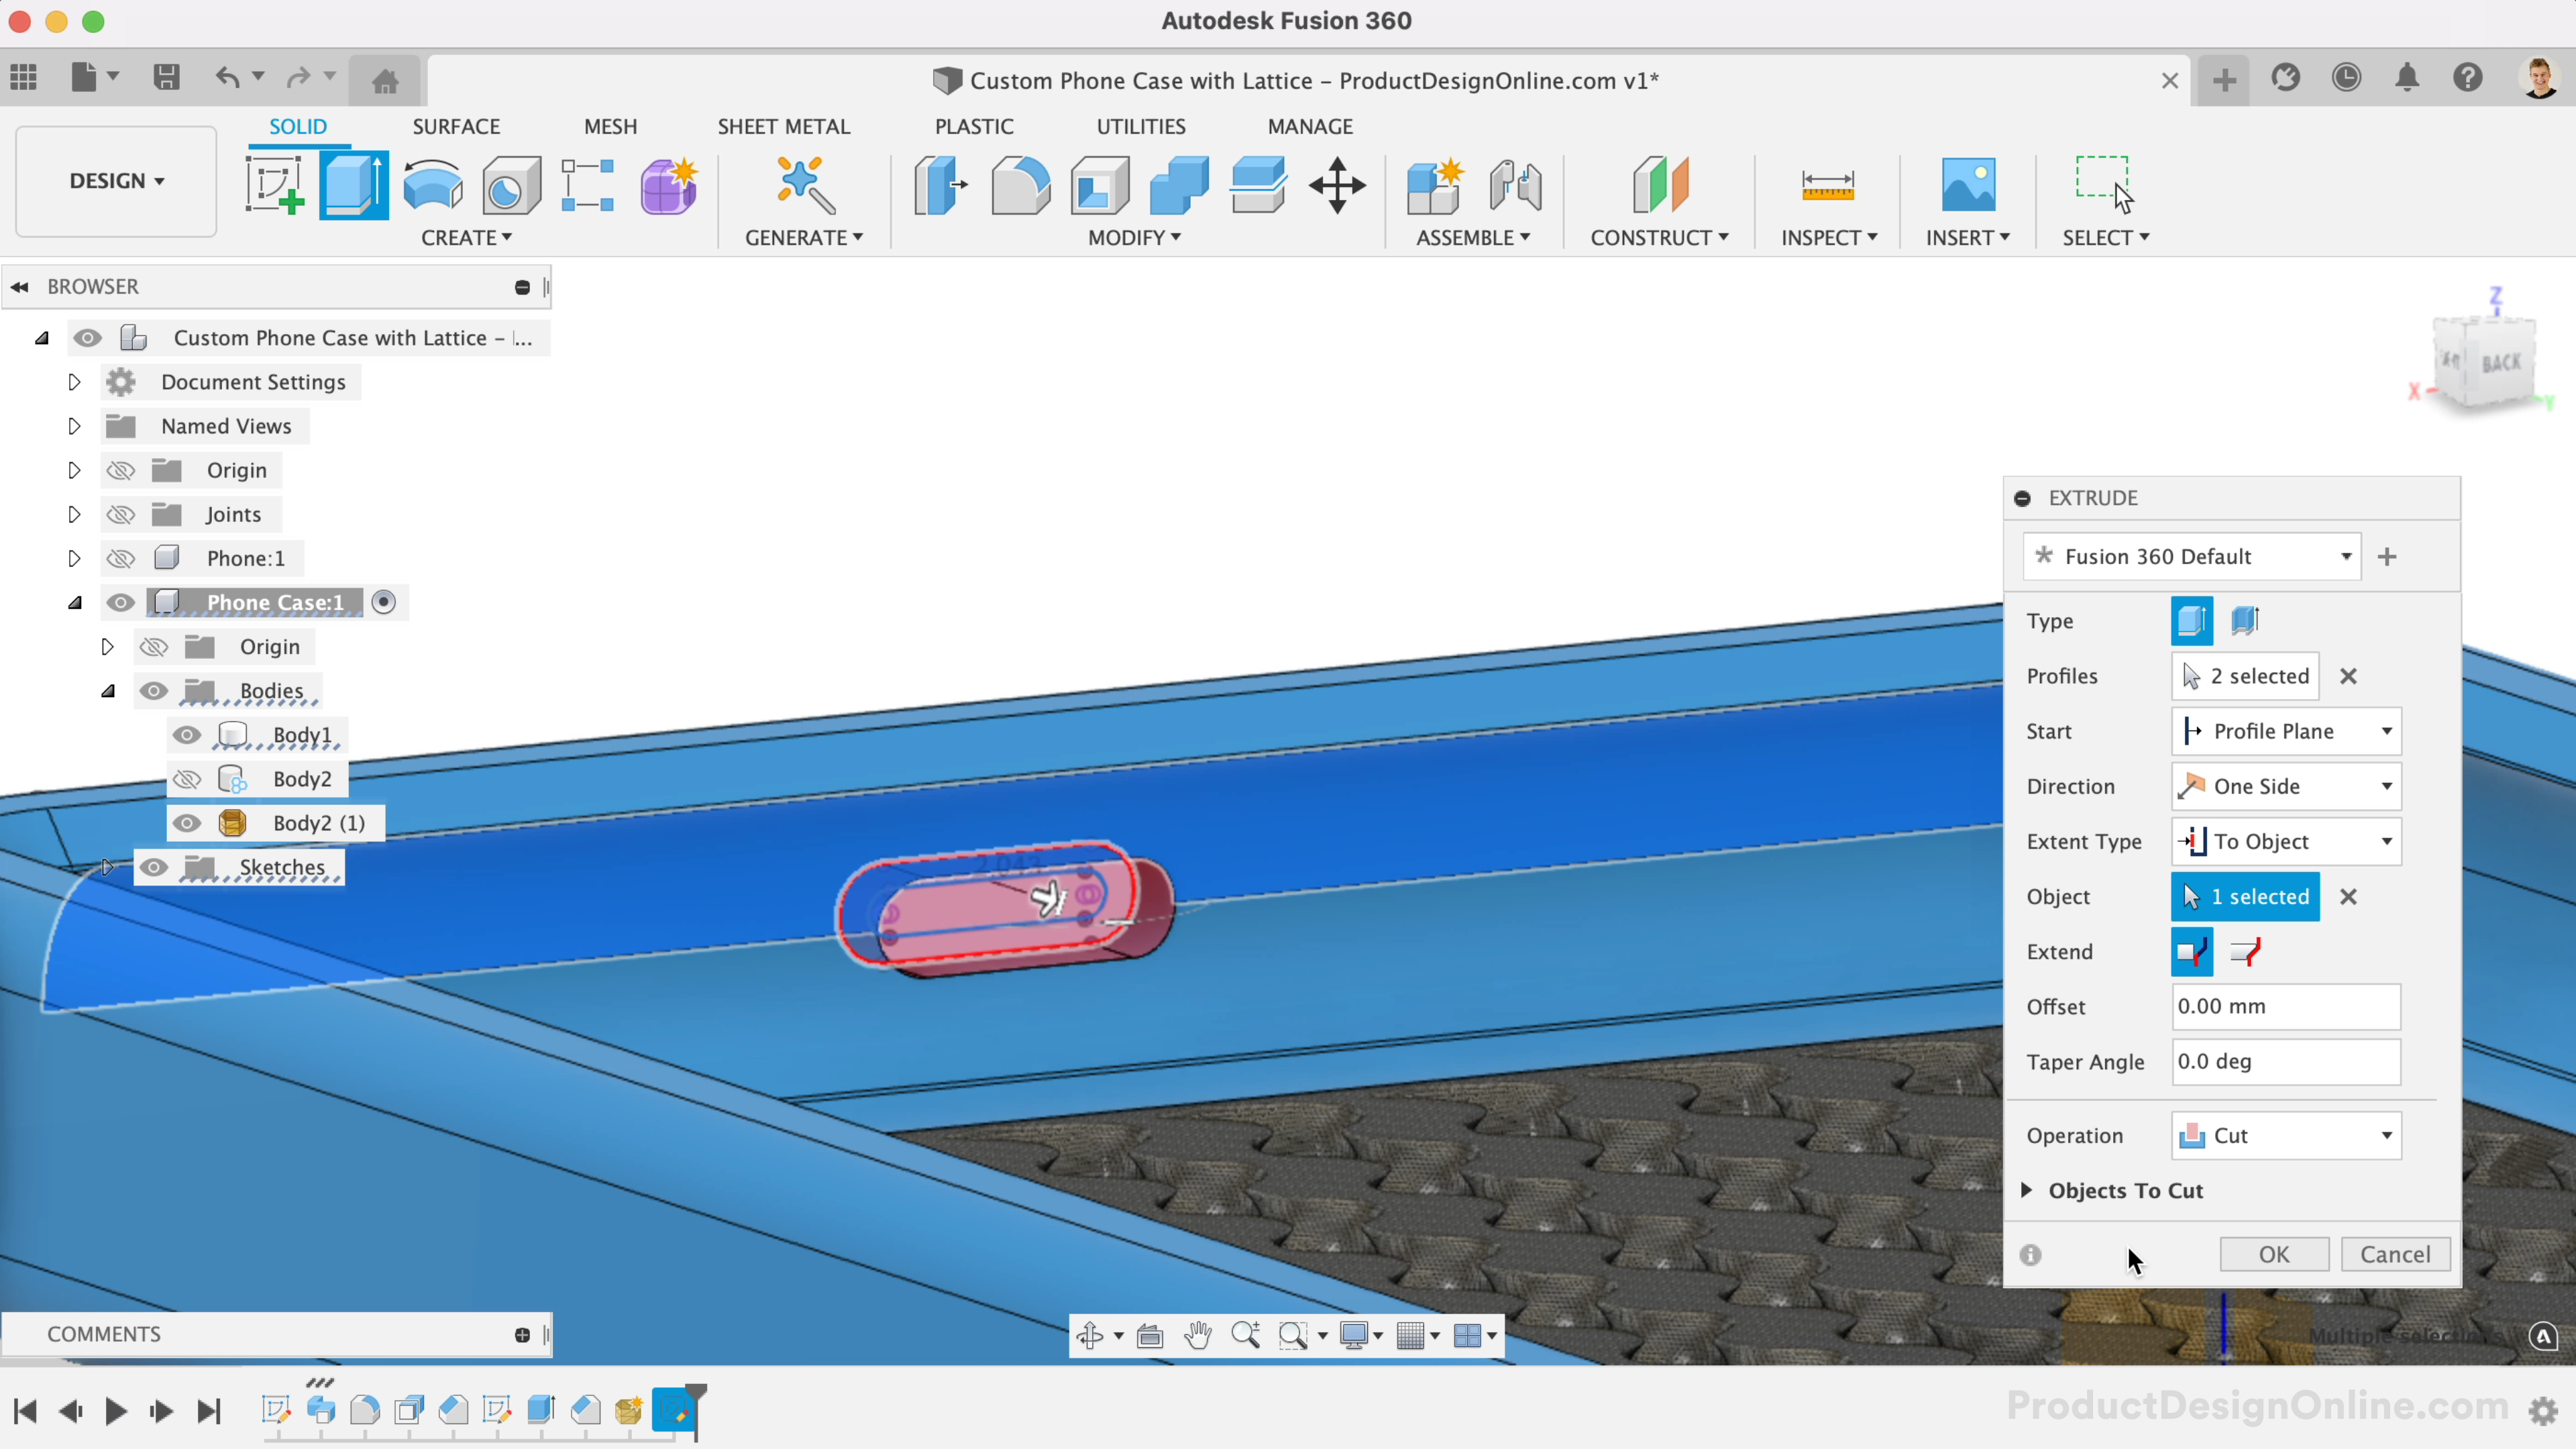Screen dimensions: 2576x1449
Task: Show the hidden Body2 body
Action: click(187, 779)
